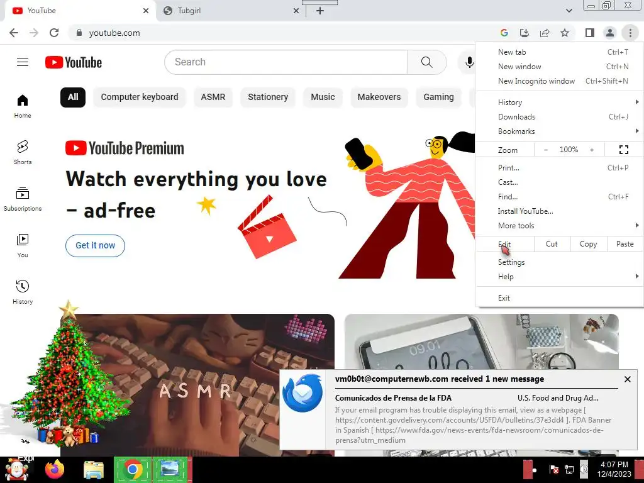Click the install app icon in address bar
This screenshot has height=483, width=644.
[x=524, y=33]
